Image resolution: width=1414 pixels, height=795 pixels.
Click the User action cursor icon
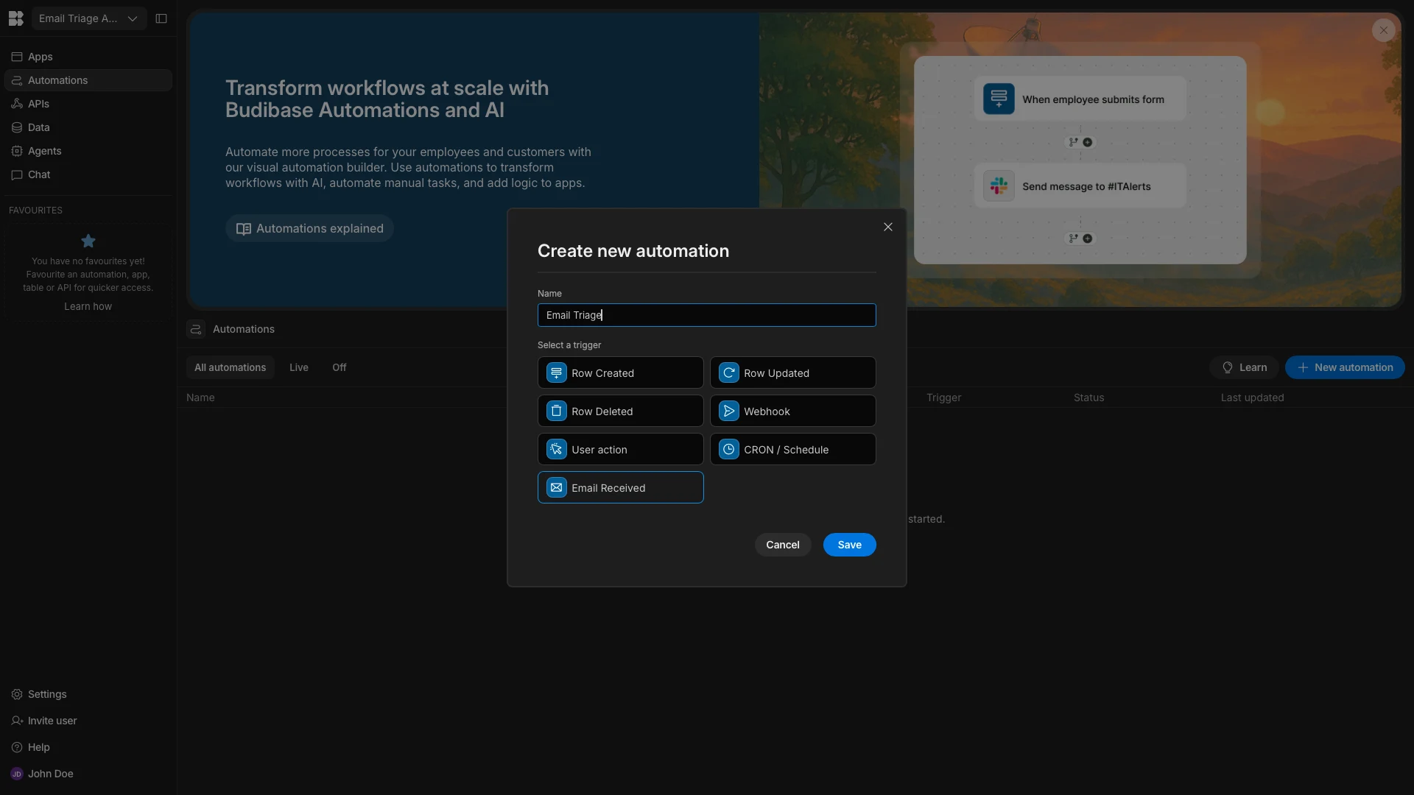click(x=556, y=450)
